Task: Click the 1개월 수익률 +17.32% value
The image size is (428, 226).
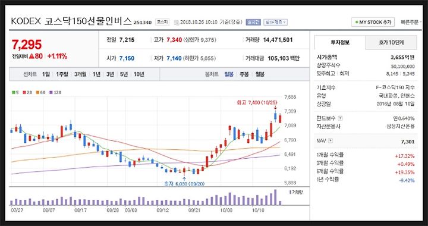Action: (405, 156)
